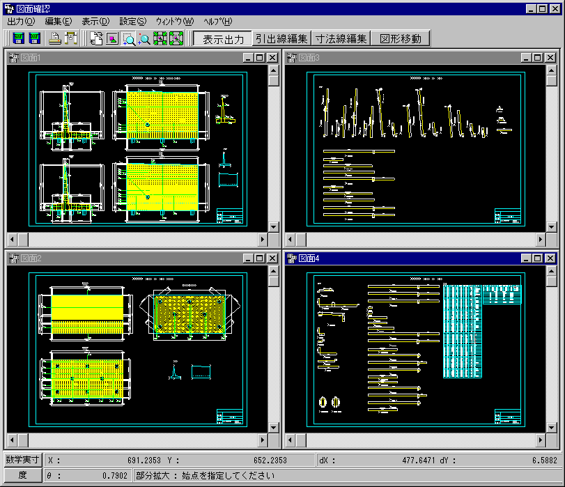Image resolution: width=565 pixels, height=487 pixels.
Task: Save the drawing as a DXF file
Action: 35,38
